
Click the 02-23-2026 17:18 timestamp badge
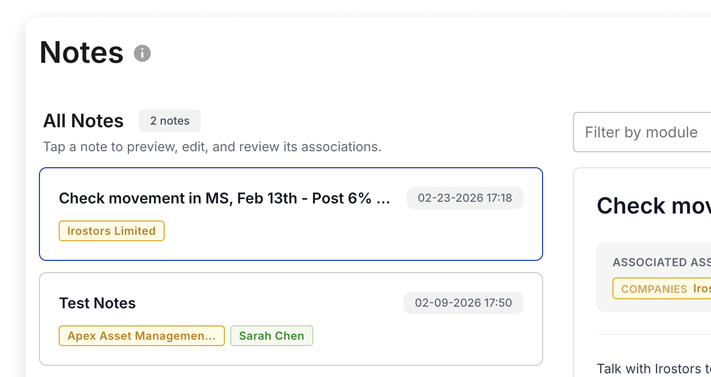(x=465, y=198)
